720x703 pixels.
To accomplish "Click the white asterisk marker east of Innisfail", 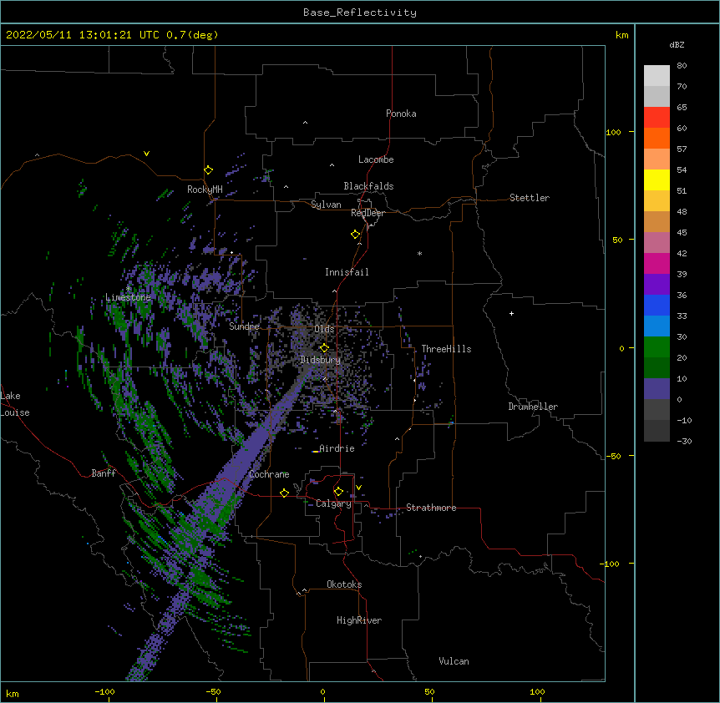I will point(419,253).
